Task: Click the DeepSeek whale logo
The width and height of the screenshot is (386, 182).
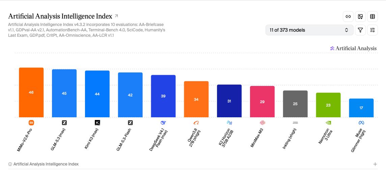Action: [x=163, y=122]
